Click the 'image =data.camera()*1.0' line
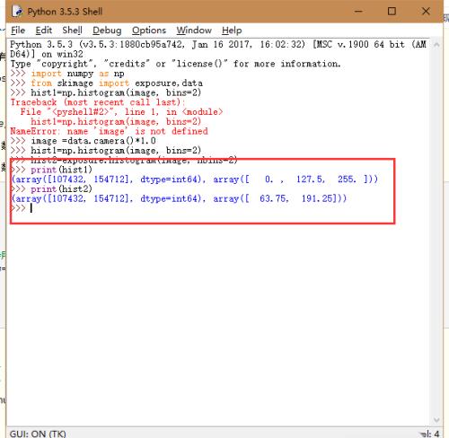This screenshot has height=438, width=449. coord(83,141)
